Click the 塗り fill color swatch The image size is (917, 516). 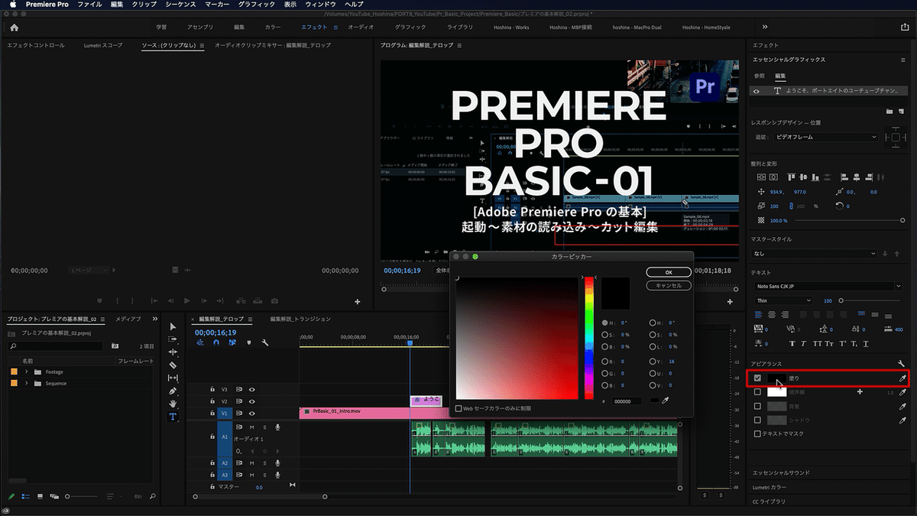coord(776,378)
